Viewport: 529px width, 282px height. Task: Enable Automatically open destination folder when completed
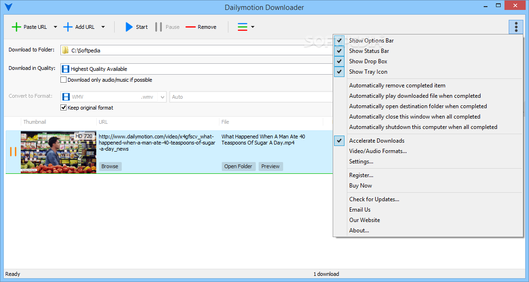pyautogui.click(x=428, y=106)
